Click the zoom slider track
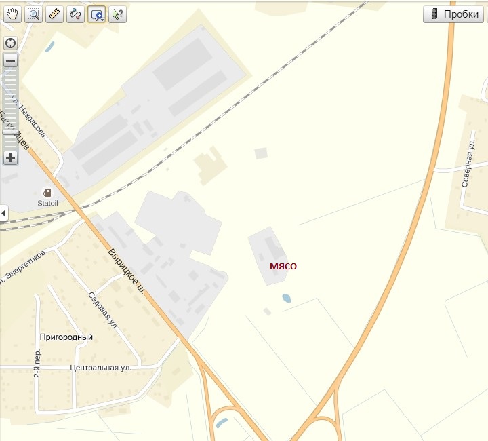The image size is (488, 441). 11,109
